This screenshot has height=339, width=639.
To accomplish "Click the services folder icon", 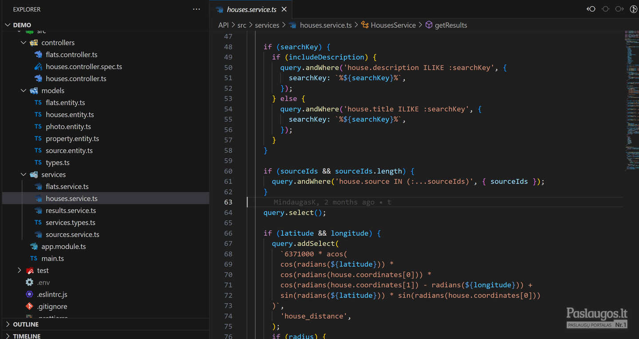I will tap(34, 175).
